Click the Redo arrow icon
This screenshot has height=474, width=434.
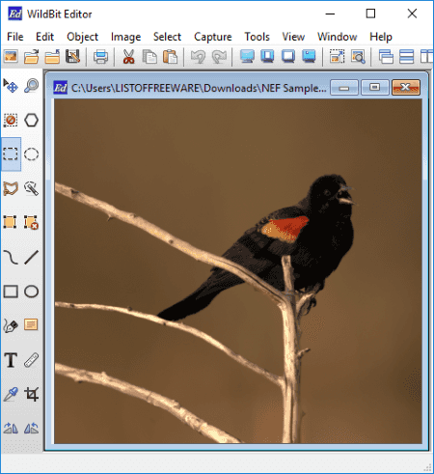219,57
